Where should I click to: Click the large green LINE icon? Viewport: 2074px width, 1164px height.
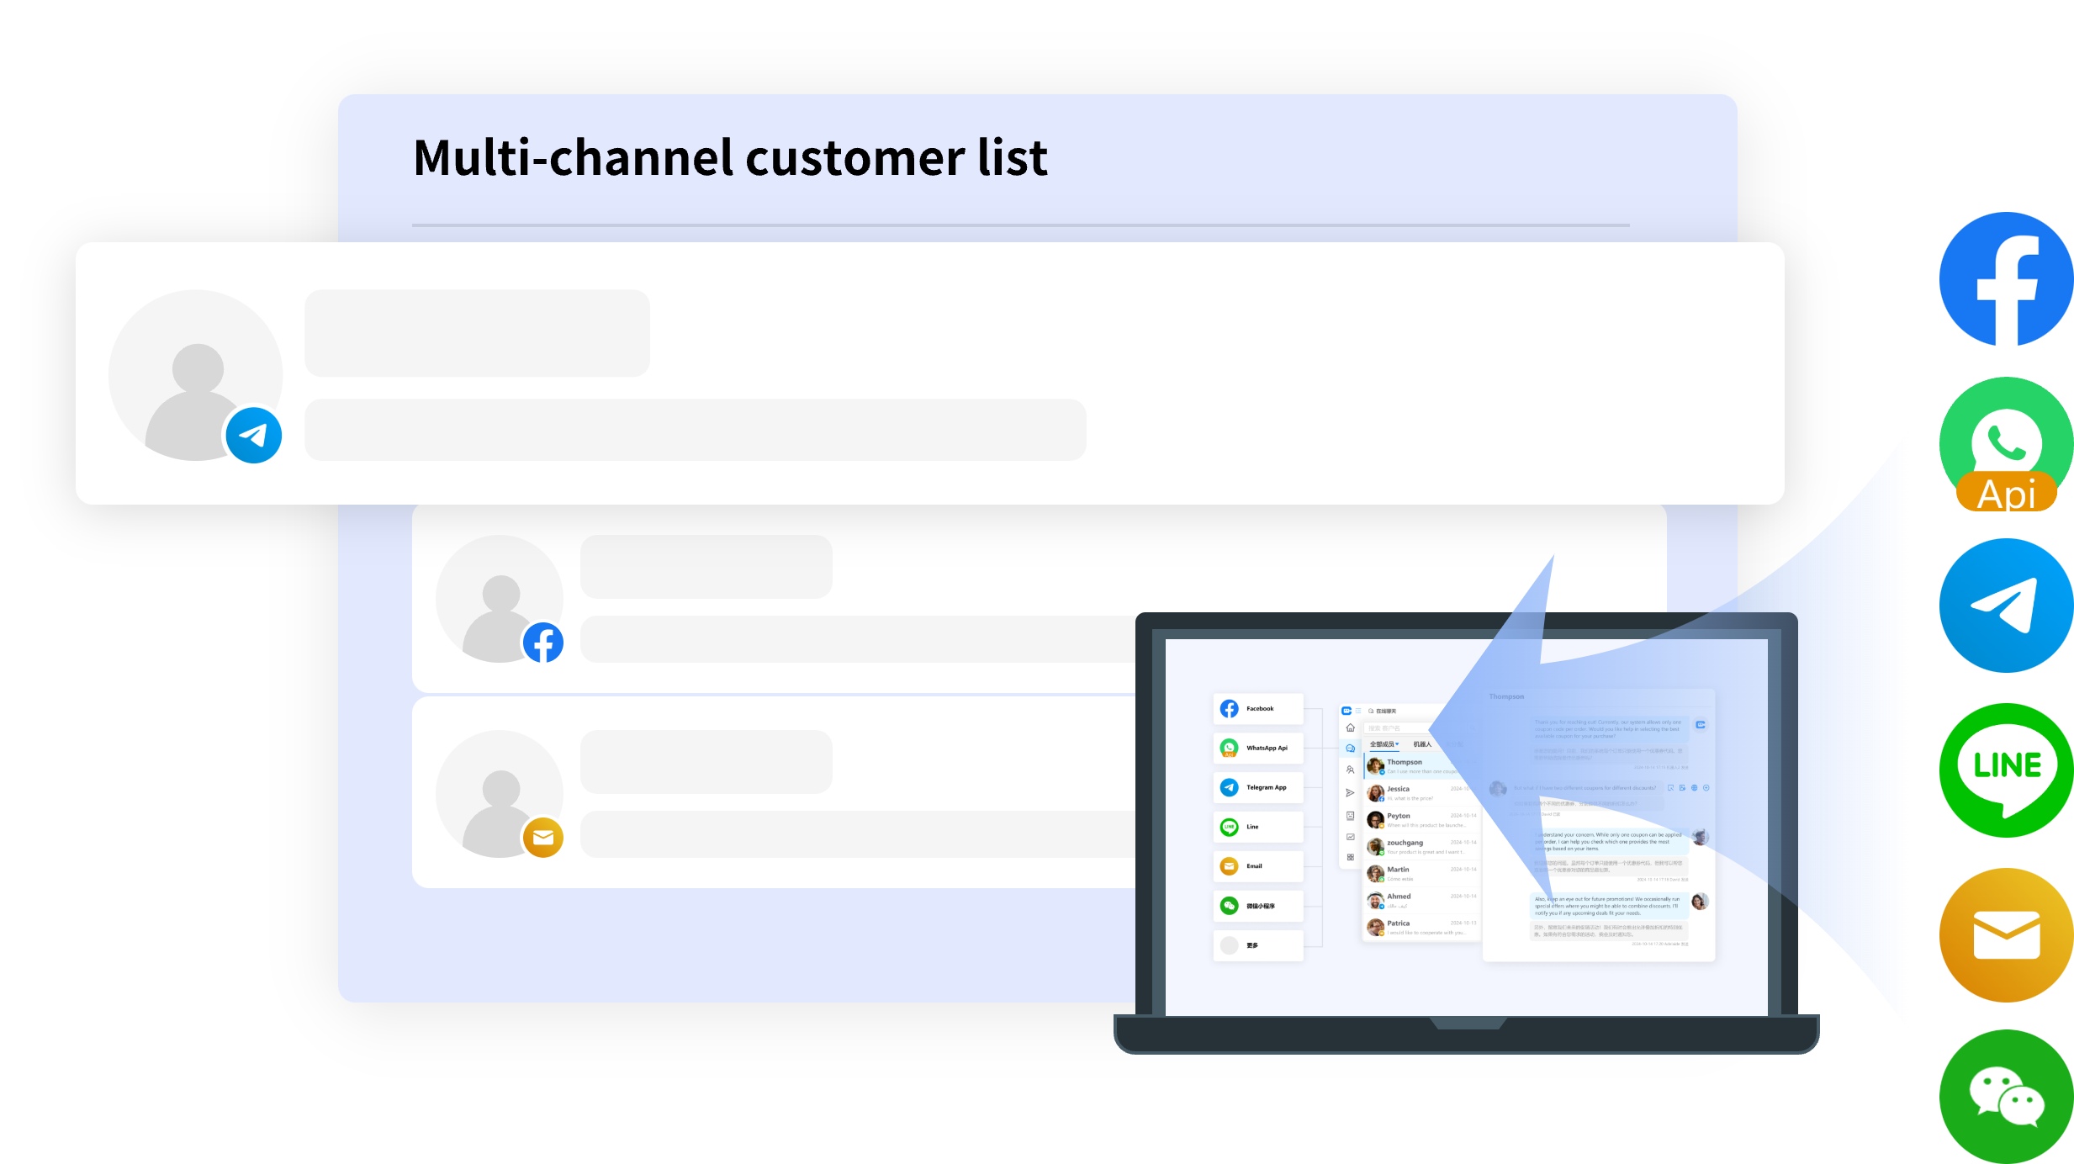click(x=2006, y=769)
